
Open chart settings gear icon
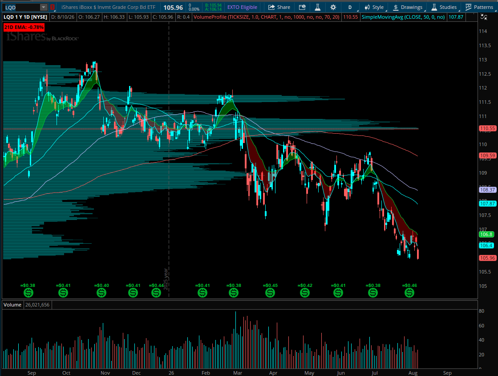pos(333,7)
